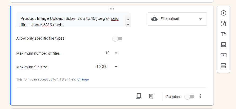Enable Allow only specific file types toggle
This screenshot has height=109, width=236.
(117, 39)
